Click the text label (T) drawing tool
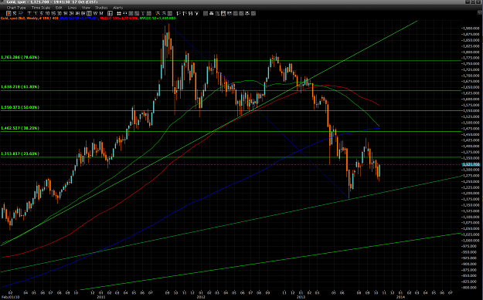Viewport: 483px width, 300px height. [x=143, y=14]
